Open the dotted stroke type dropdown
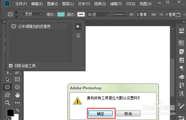Viewport: 186px width, 120px height. (x=120, y=14)
